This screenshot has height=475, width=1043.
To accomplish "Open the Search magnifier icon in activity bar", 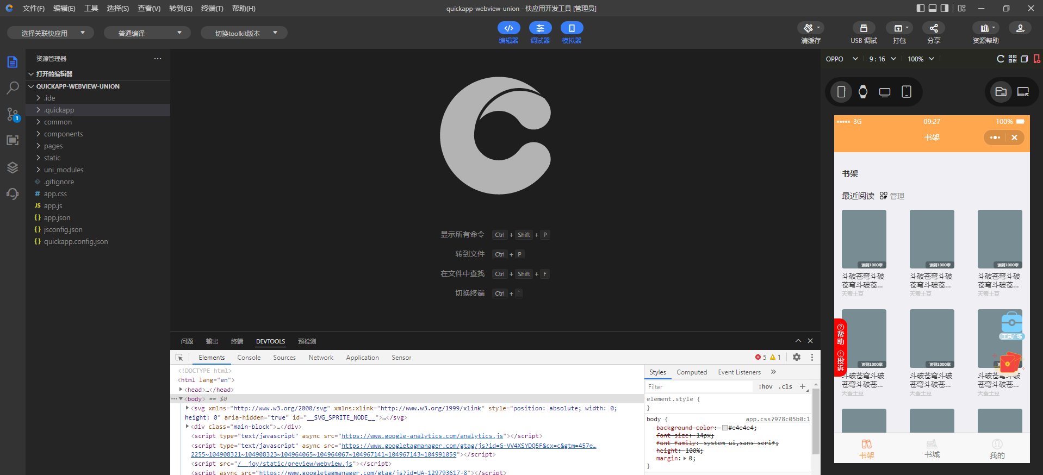I will coord(13,88).
